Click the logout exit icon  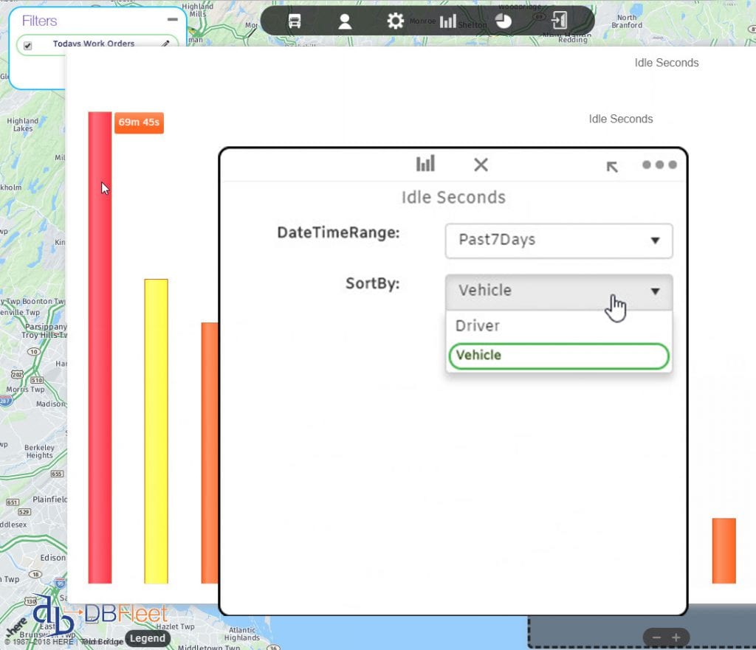pos(557,21)
